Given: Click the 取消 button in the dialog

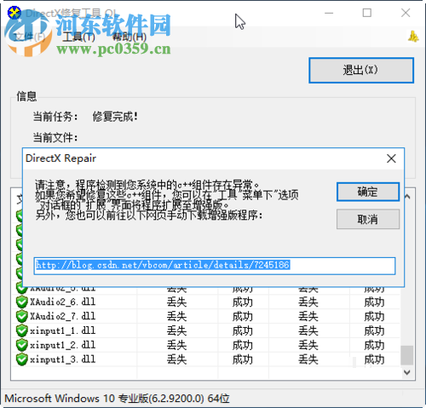Looking at the screenshot, I should [x=368, y=219].
